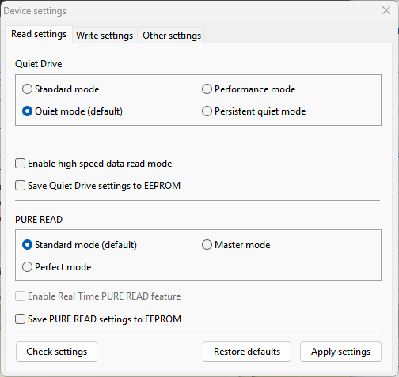This screenshot has width=399, height=377.
Task: Open the Other settings tab
Action: click(x=172, y=36)
